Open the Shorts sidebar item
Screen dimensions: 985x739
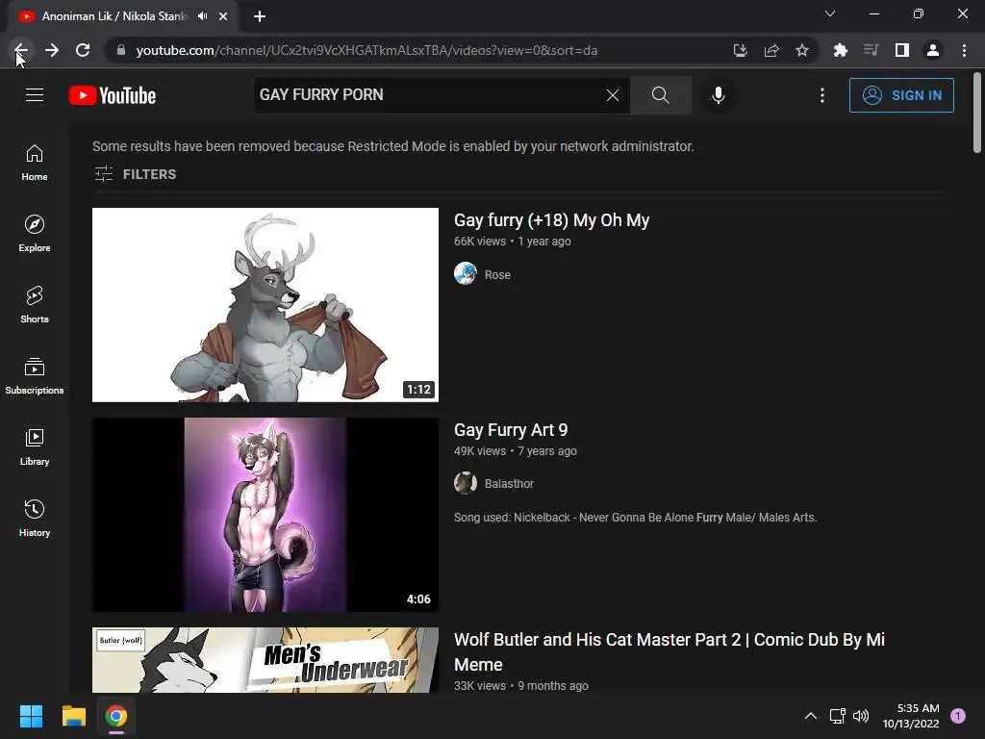pyautogui.click(x=35, y=305)
